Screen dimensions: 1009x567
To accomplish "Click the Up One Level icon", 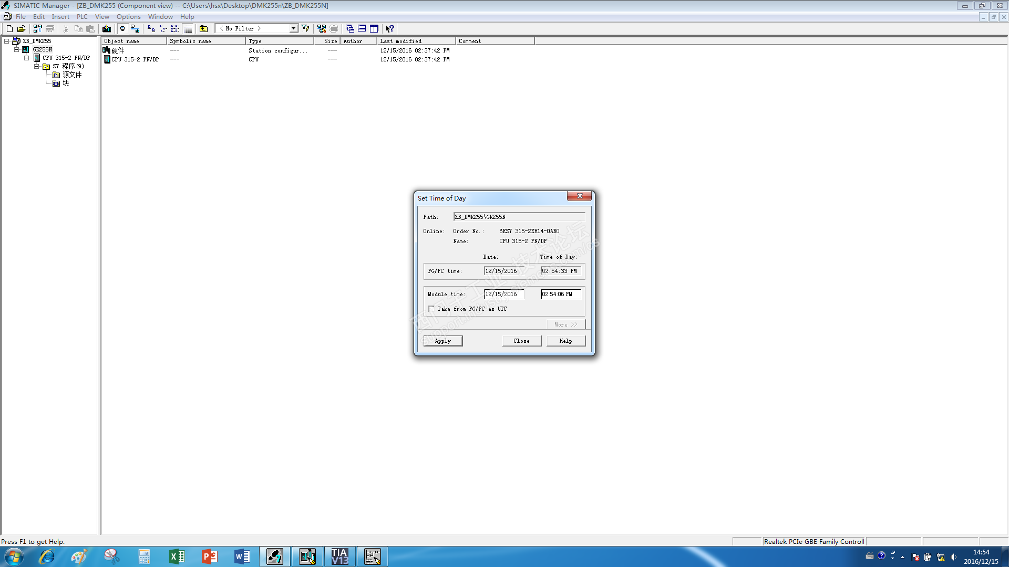I will click(x=204, y=29).
